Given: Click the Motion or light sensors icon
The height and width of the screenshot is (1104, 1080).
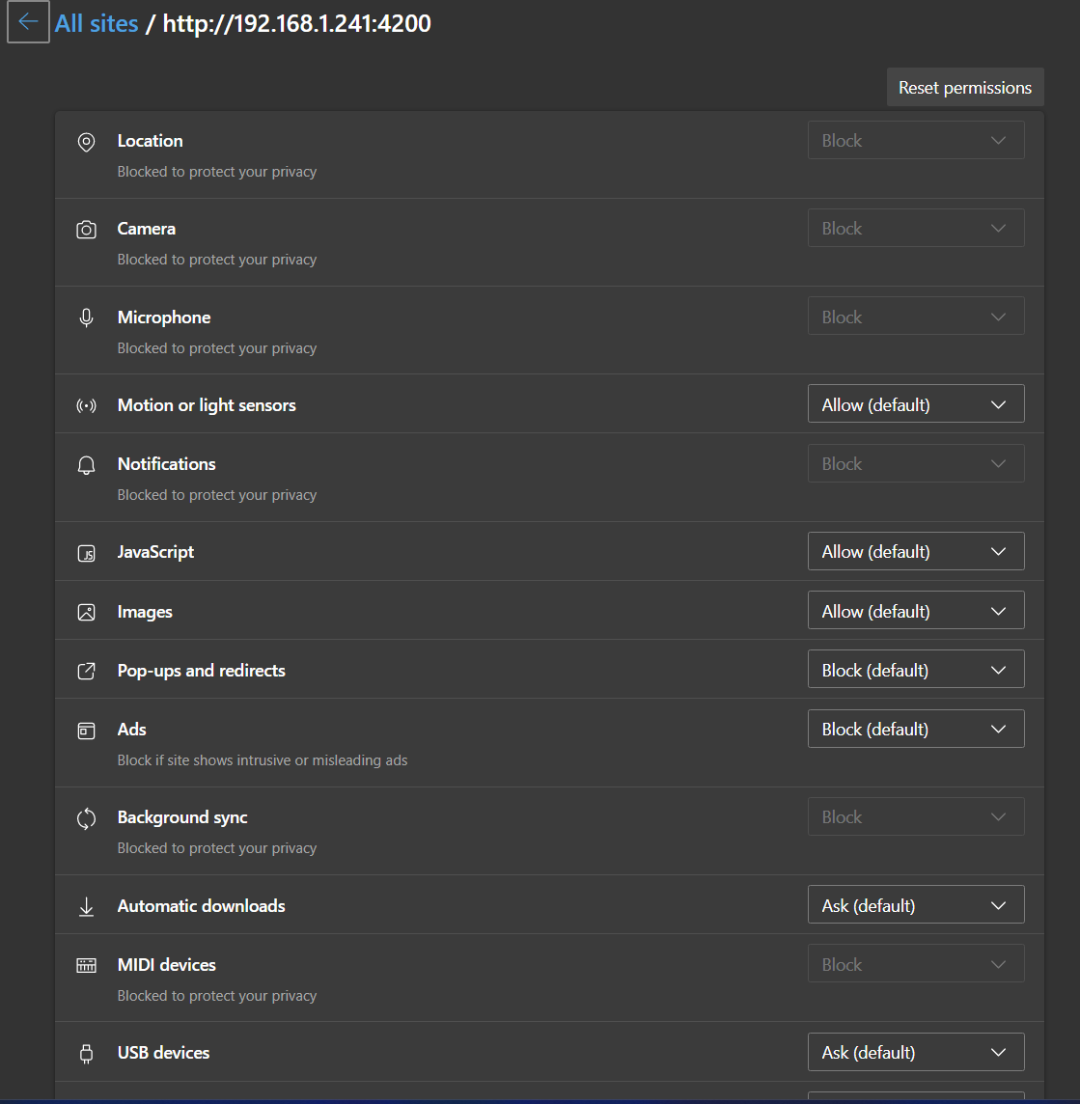Looking at the screenshot, I should coord(86,405).
